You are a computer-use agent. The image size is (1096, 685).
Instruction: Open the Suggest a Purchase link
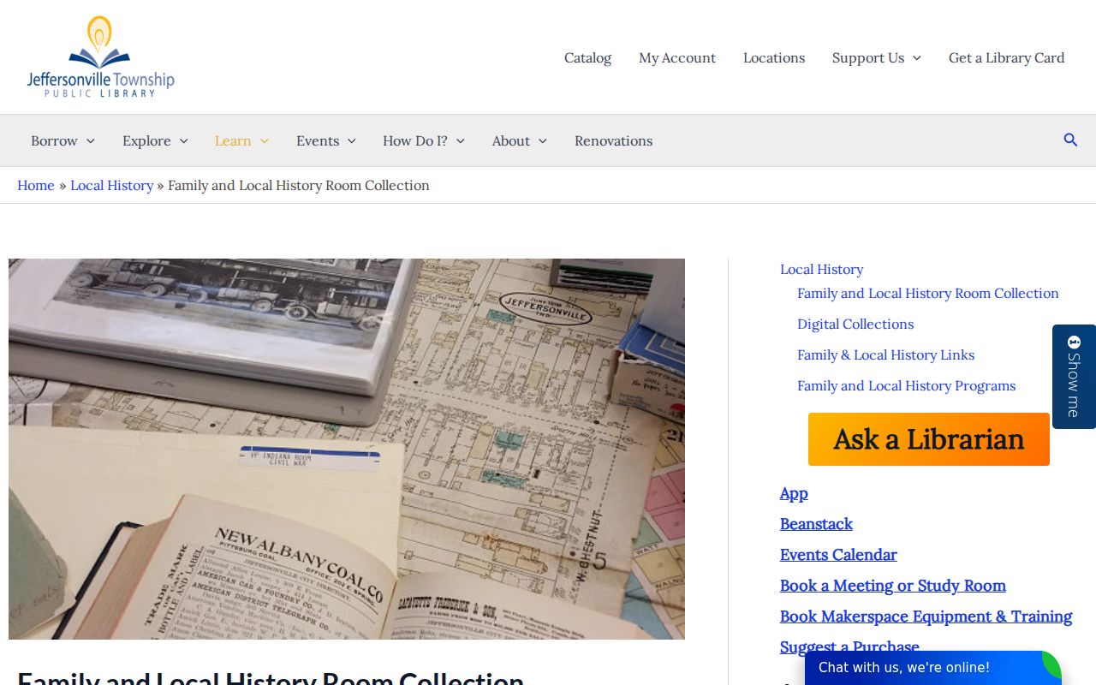849,647
